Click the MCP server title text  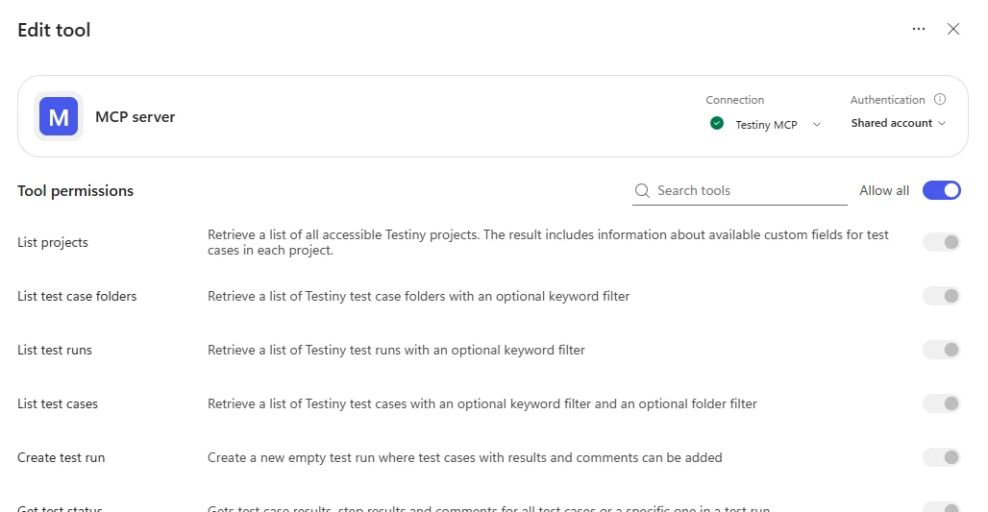coord(135,117)
